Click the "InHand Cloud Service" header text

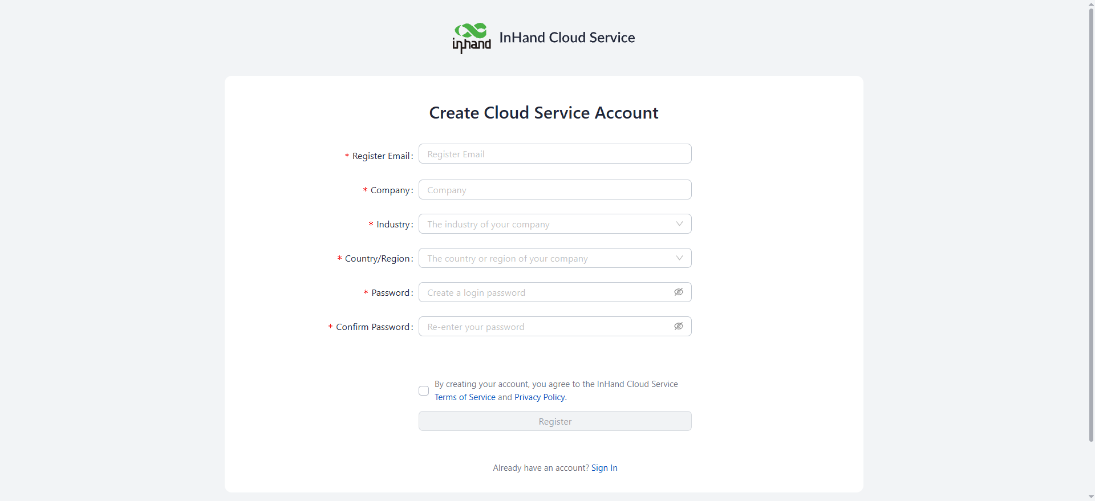point(567,38)
